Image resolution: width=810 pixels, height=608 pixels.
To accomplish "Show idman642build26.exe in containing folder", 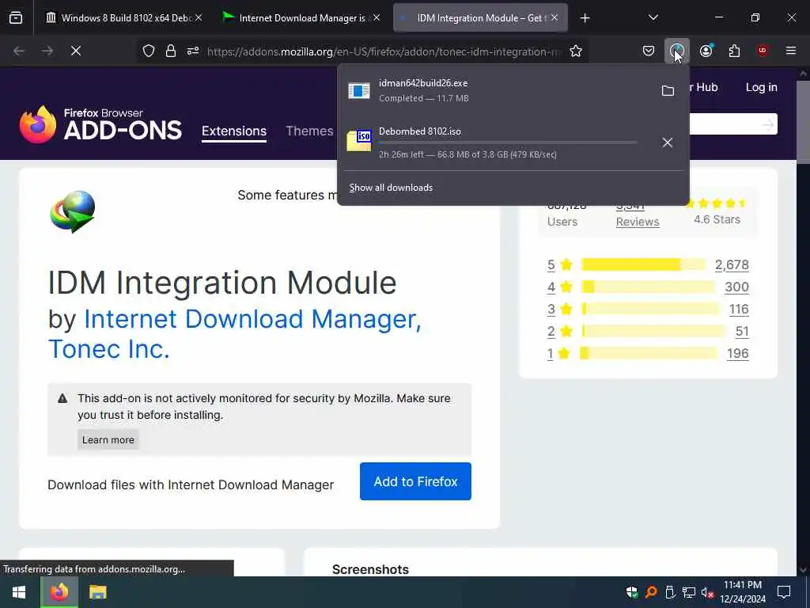I will coord(668,90).
